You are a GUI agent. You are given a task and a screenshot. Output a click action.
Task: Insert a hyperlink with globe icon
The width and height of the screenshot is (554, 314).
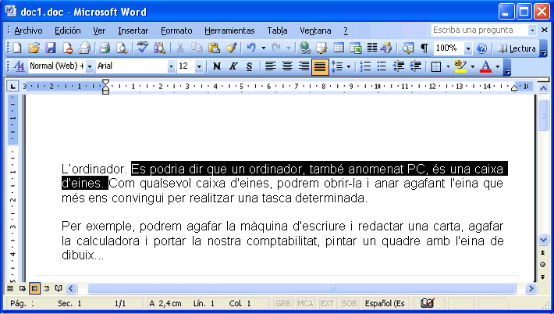pyautogui.click(x=305, y=48)
